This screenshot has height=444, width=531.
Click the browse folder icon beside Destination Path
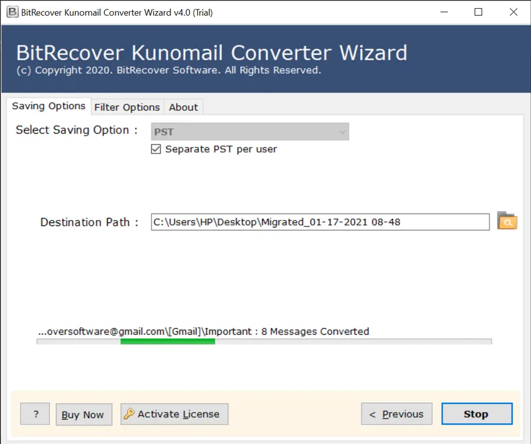507,221
